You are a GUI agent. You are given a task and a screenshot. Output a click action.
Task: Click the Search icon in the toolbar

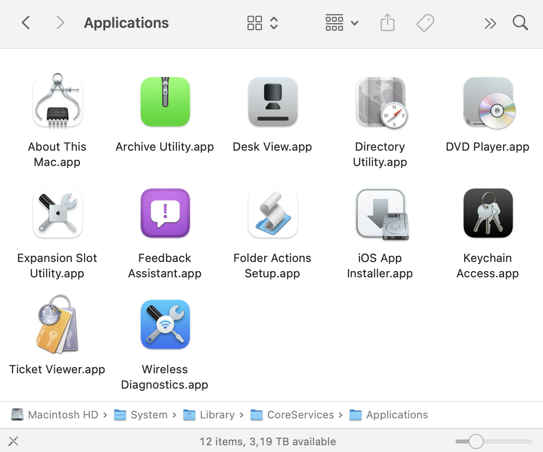coord(520,23)
